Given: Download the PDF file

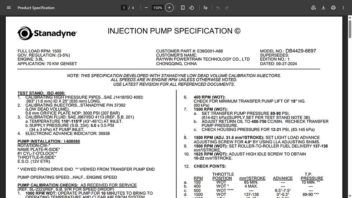Looking at the screenshot, I should 323,8.
